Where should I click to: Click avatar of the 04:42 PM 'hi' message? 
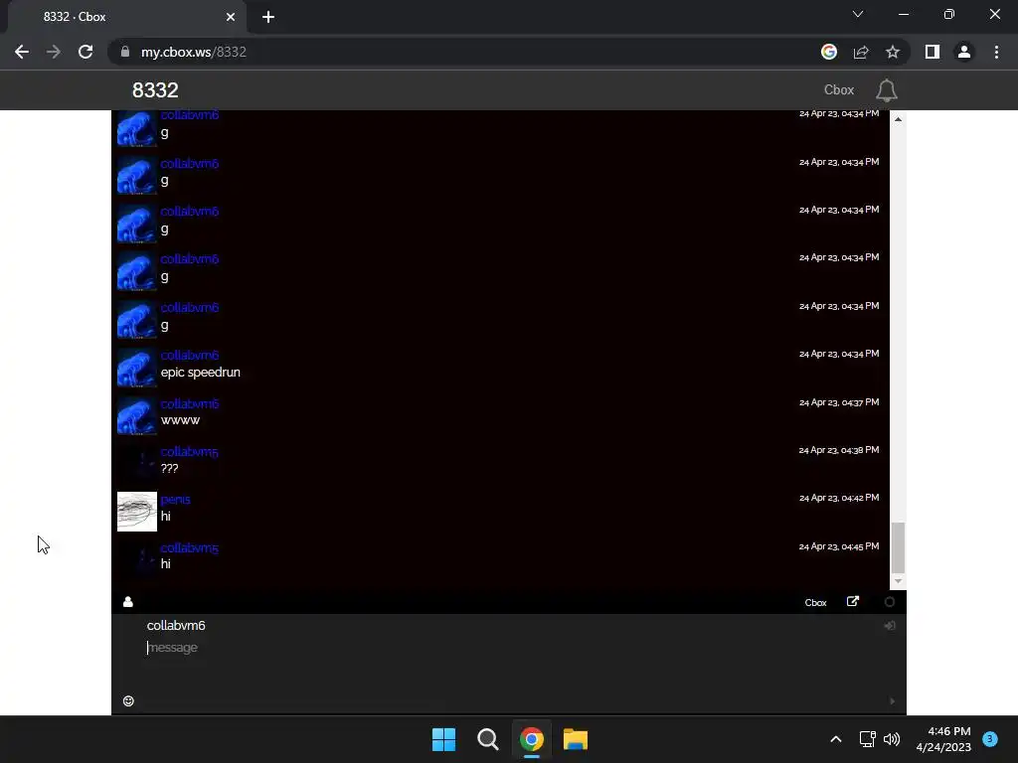137,512
